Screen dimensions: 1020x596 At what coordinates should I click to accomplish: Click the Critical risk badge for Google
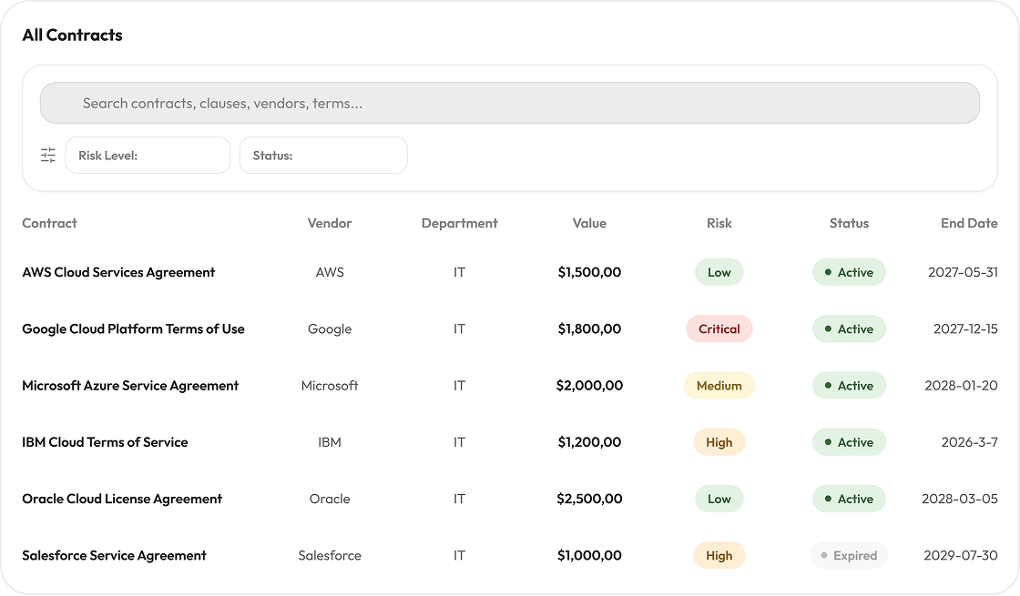pos(719,328)
